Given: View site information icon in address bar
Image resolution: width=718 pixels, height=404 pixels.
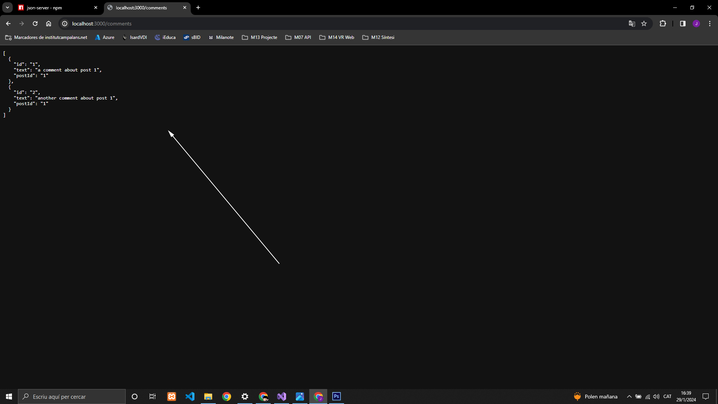Looking at the screenshot, I should point(65,24).
